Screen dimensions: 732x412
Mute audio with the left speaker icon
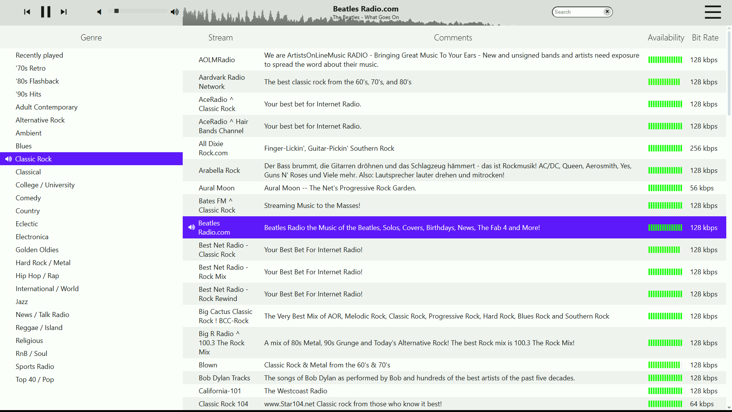click(x=99, y=12)
